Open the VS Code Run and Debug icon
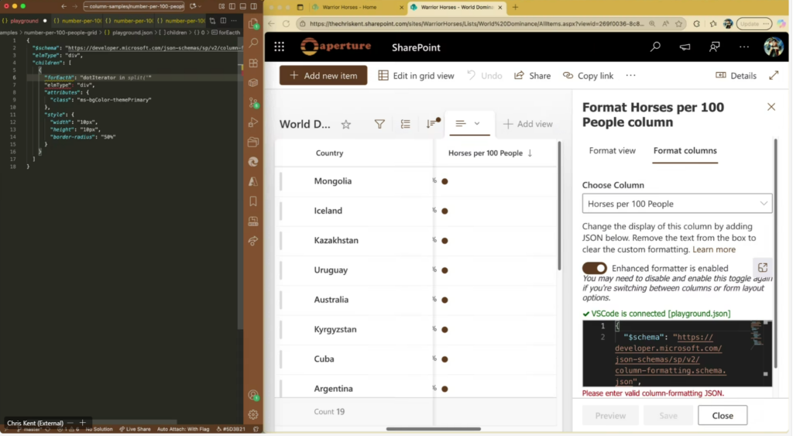Image resolution: width=793 pixels, height=436 pixels. pyautogui.click(x=253, y=122)
